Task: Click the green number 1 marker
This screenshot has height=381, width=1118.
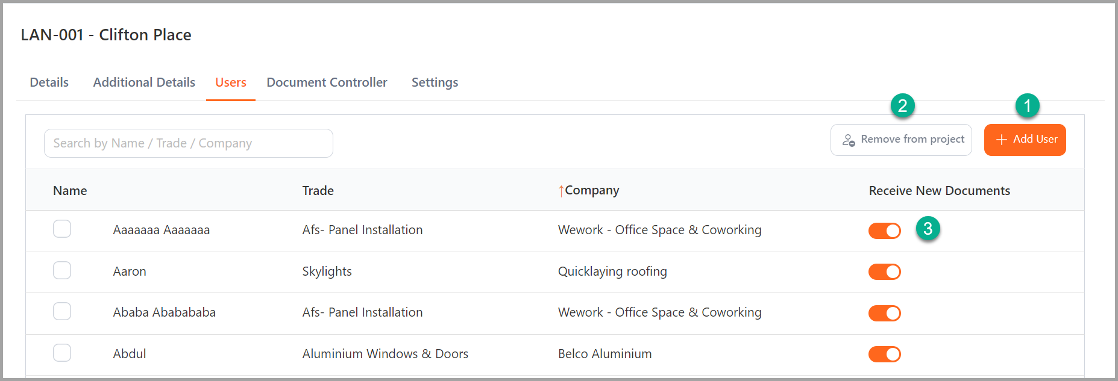Action: point(1027,106)
